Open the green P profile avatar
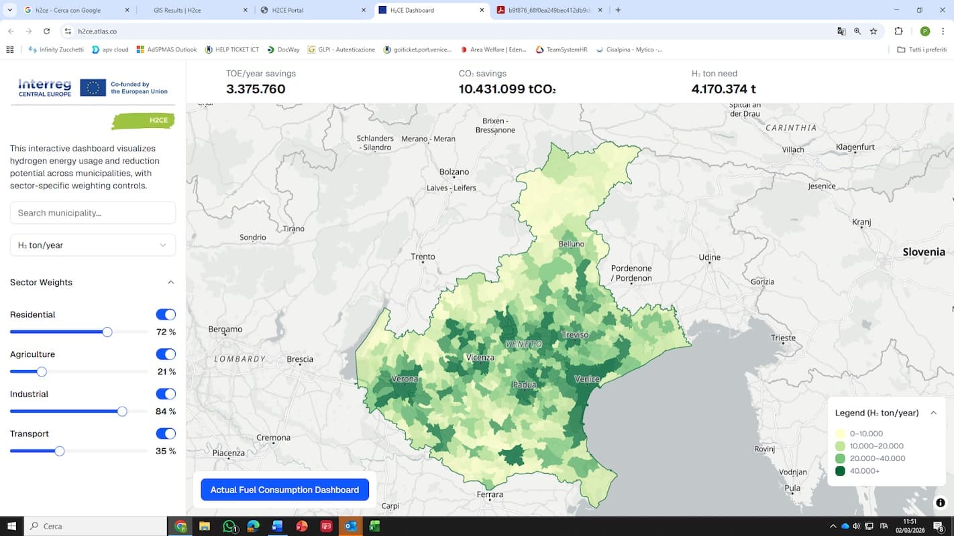The image size is (954, 536). pyautogui.click(x=925, y=31)
